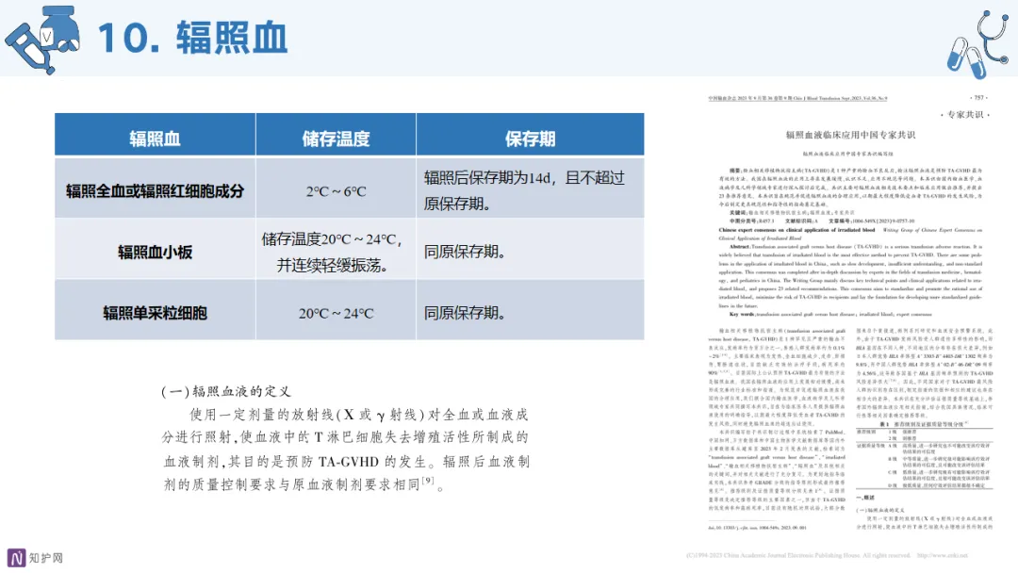This screenshot has width=1018, height=573.
Task: Select the row label '辐照单采粒细胞'
Action: pos(156,313)
